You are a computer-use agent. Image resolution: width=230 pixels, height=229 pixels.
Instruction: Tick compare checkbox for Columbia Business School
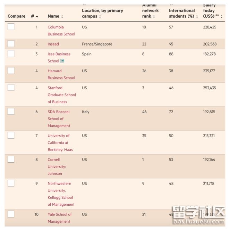tap(11, 27)
